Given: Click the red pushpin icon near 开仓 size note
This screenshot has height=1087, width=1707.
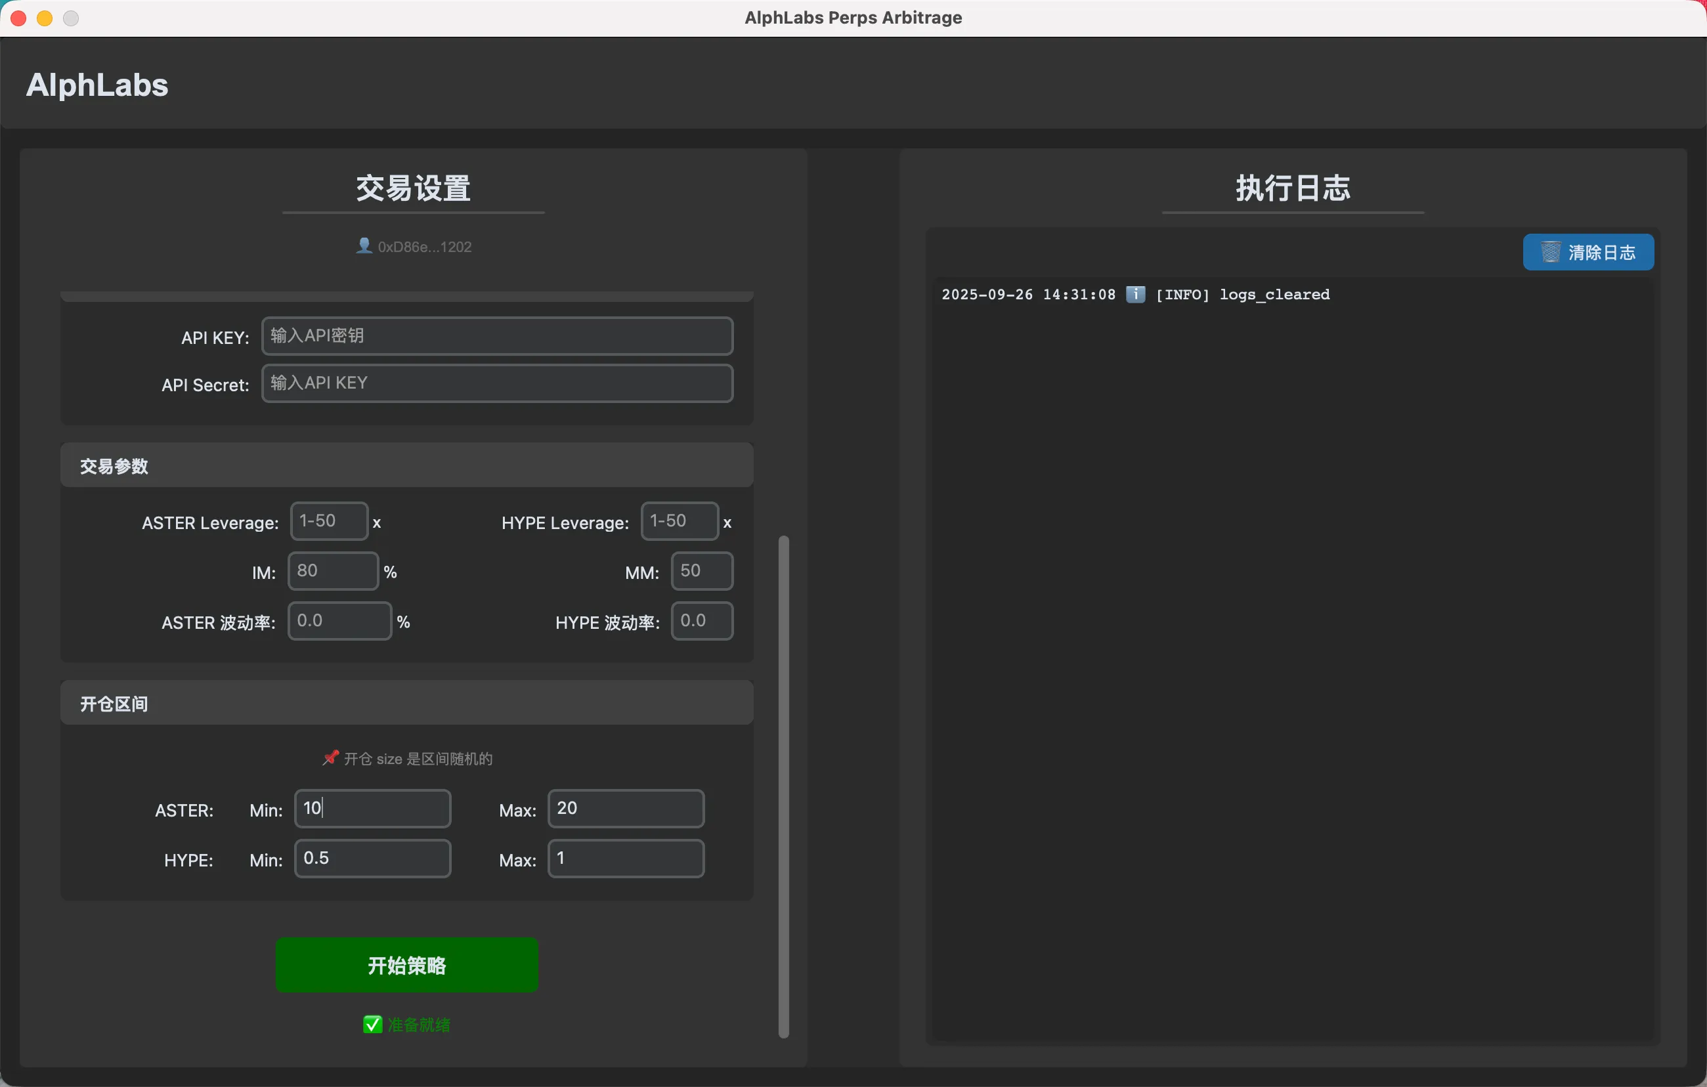Looking at the screenshot, I should coord(330,757).
